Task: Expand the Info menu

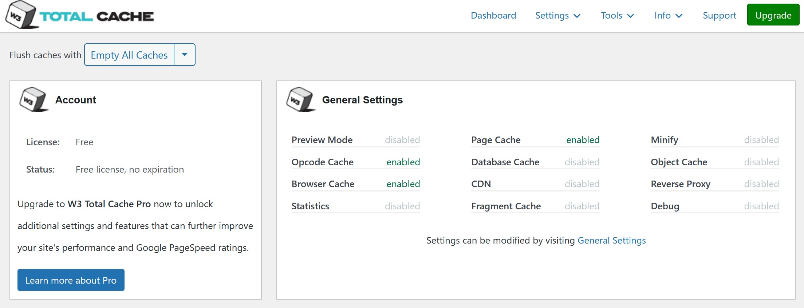Action: tap(668, 15)
